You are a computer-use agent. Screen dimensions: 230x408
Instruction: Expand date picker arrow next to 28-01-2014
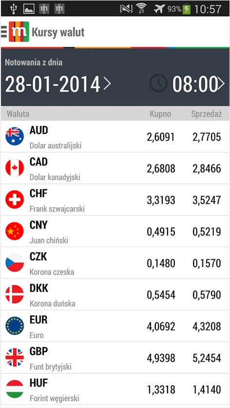click(107, 84)
